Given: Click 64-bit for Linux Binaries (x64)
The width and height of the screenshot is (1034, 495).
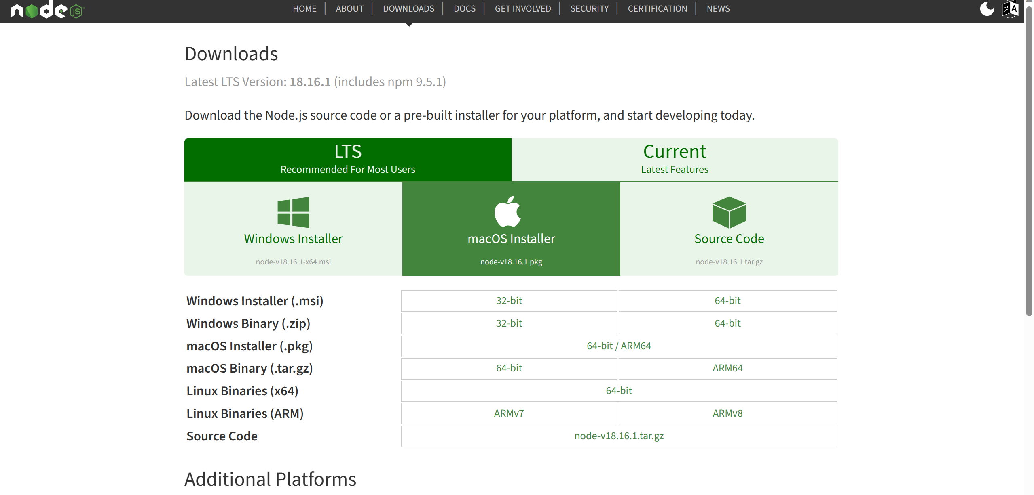Looking at the screenshot, I should click(x=619, y=391).
